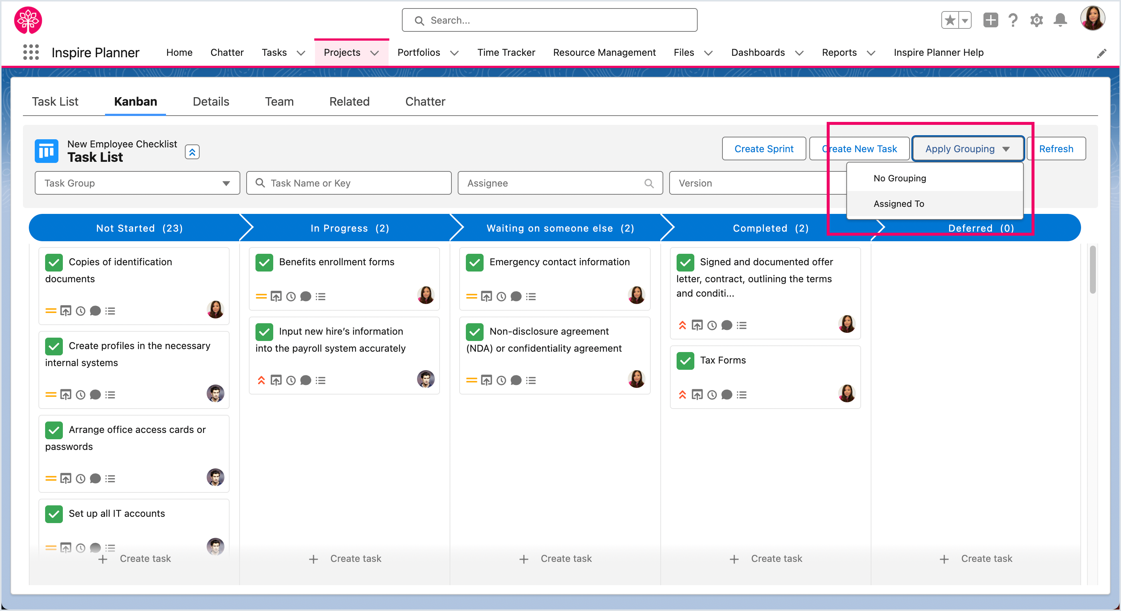This screenshot has width=1121, height=611.
Task: Open the Setup gear icon
Action: click(x=1037, y=20)
